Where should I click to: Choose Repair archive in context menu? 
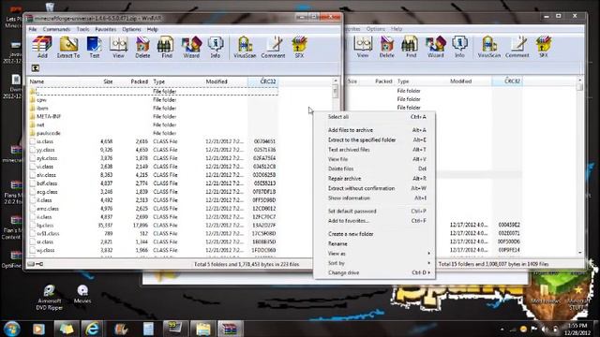(375, 179)
